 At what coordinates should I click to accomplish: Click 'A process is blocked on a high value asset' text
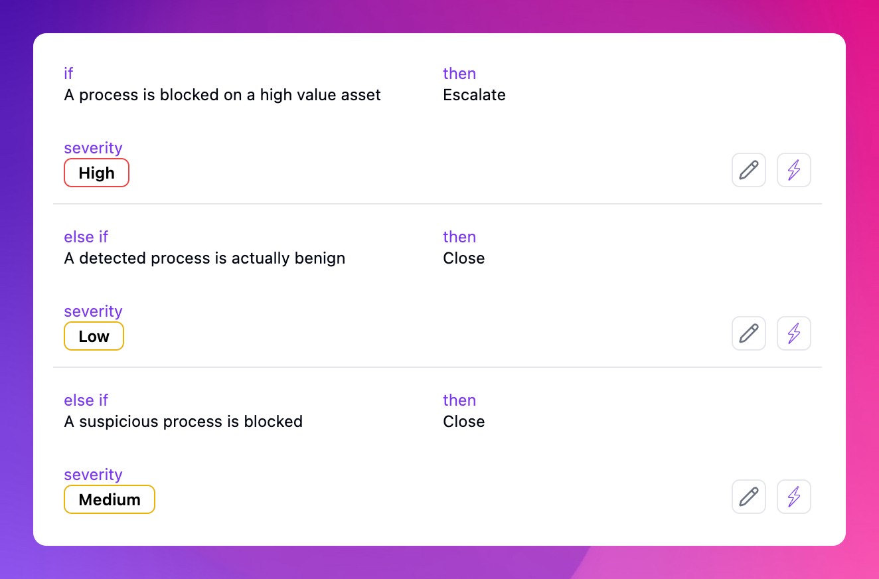click(x=222, y=95)
